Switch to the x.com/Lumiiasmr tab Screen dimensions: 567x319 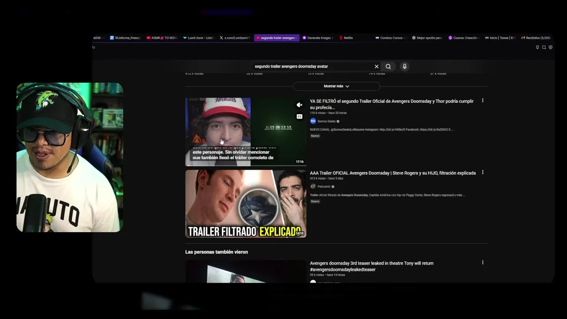235,38
